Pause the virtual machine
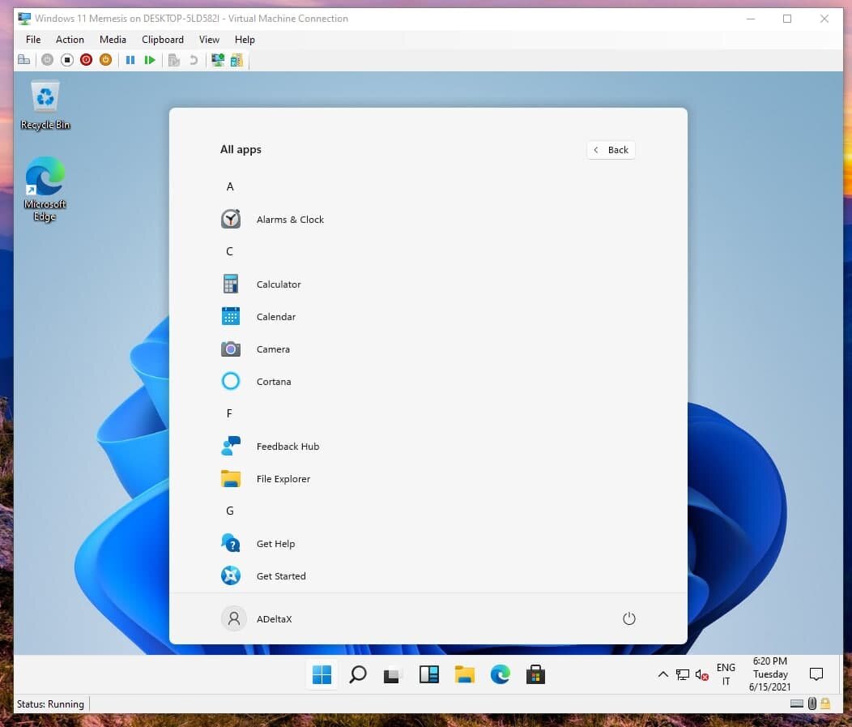Viewport: 852px width, 727px height. 130,60
